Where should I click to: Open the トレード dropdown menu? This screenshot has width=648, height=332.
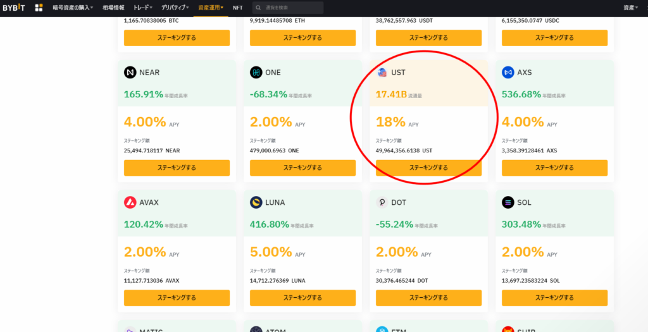pyautogui.click(x=143, y=8)
